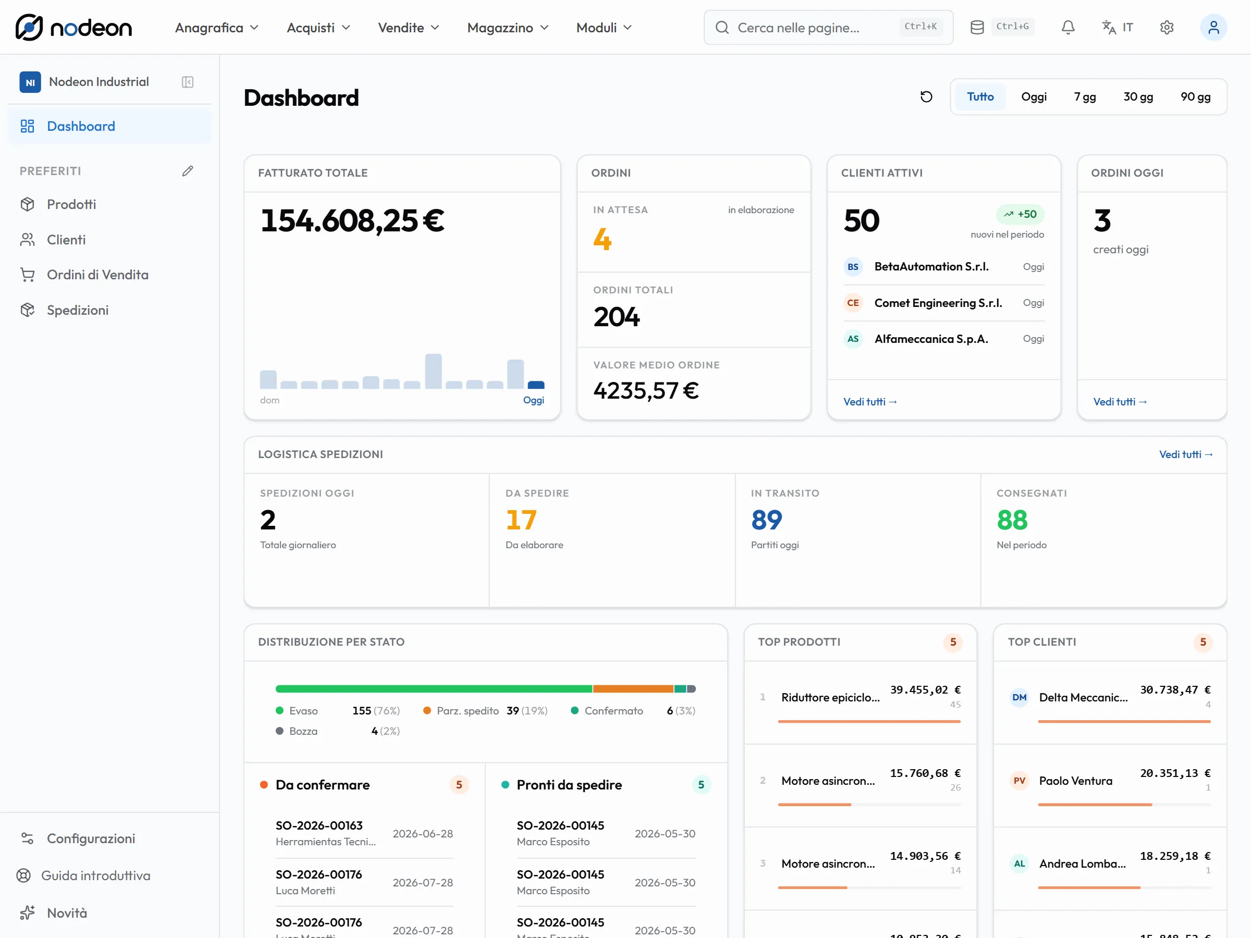Expand the Anagrafica menu

217,27
